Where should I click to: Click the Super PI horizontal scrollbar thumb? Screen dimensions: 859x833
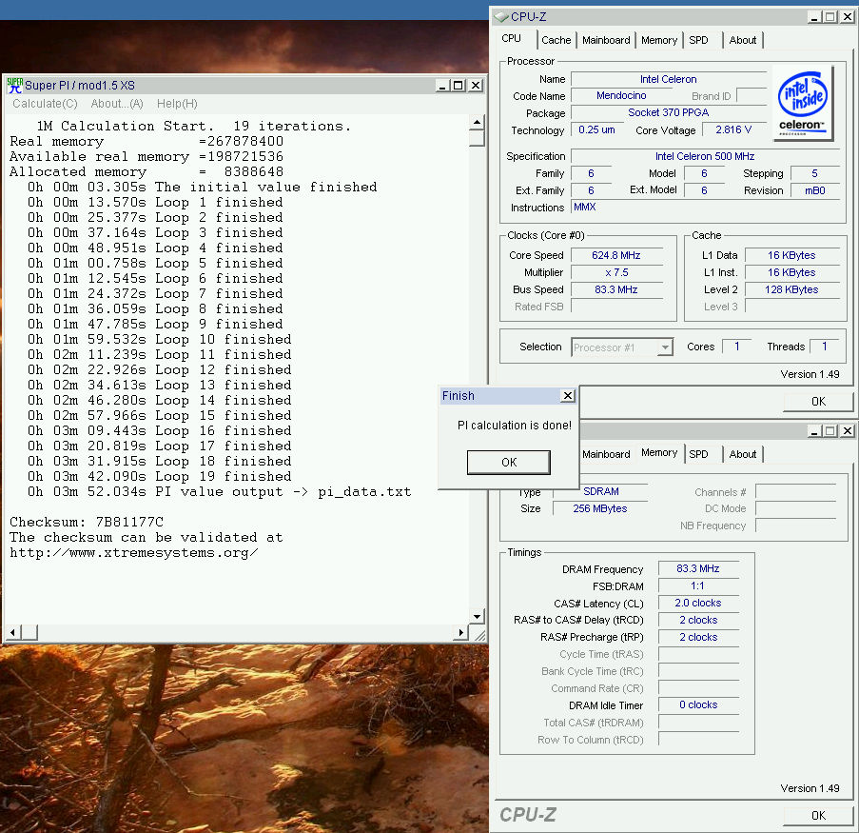pyautogui.click(x=29, y=632)
